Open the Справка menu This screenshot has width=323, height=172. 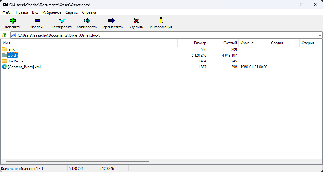pos(89,12)
